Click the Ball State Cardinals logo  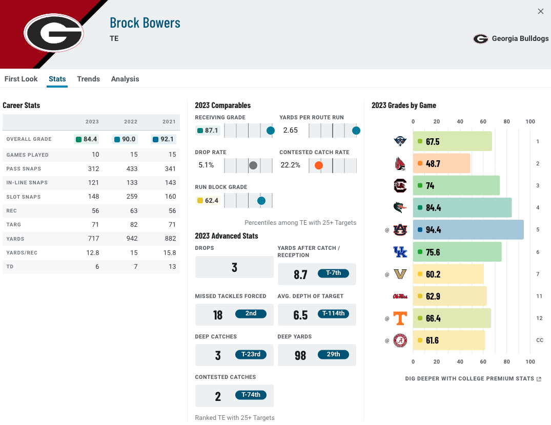[x=400, y=163]
